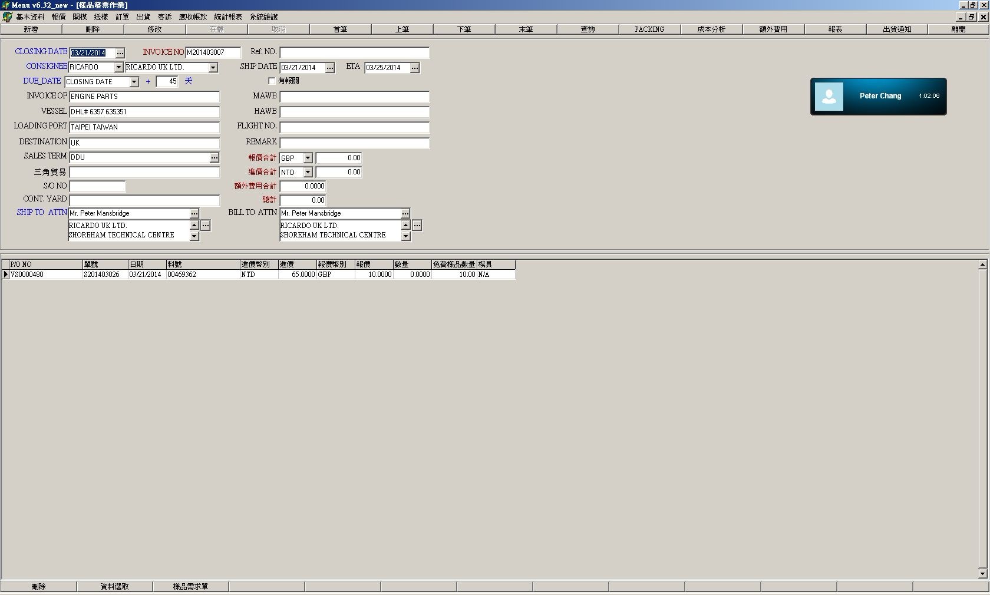
Task: Open the 出貨 menu
Action: [x=144, y=17]
